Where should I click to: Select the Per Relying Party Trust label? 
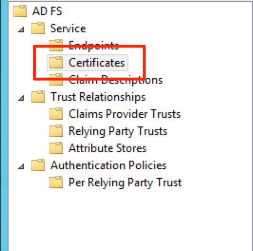(x=125, y=183)
